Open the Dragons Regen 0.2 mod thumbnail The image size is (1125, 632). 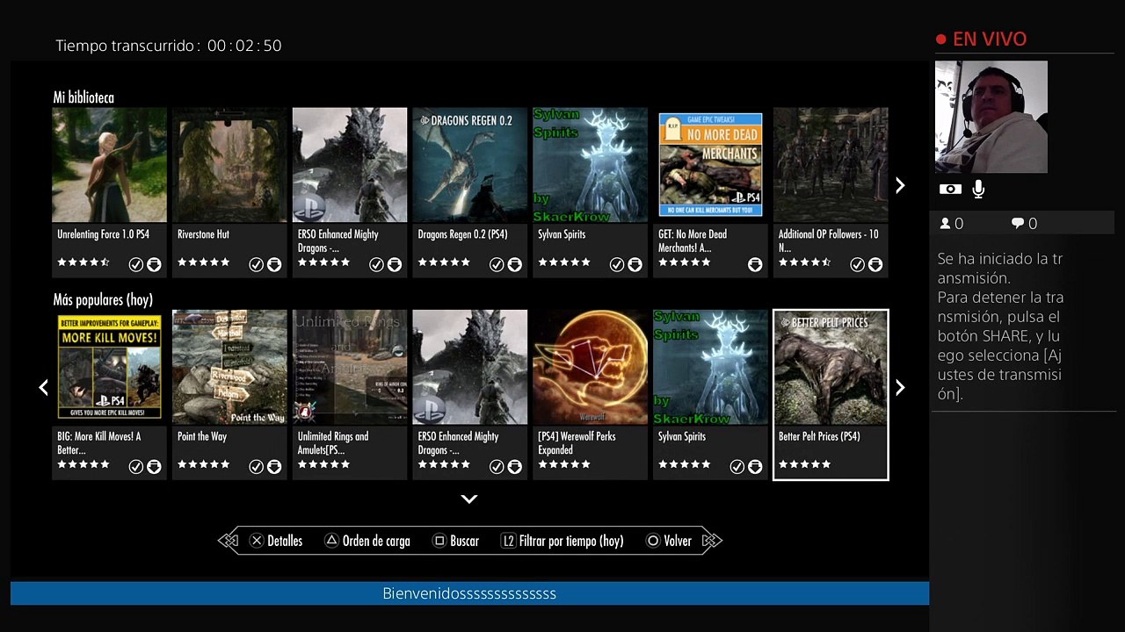[x=470, y=165]
